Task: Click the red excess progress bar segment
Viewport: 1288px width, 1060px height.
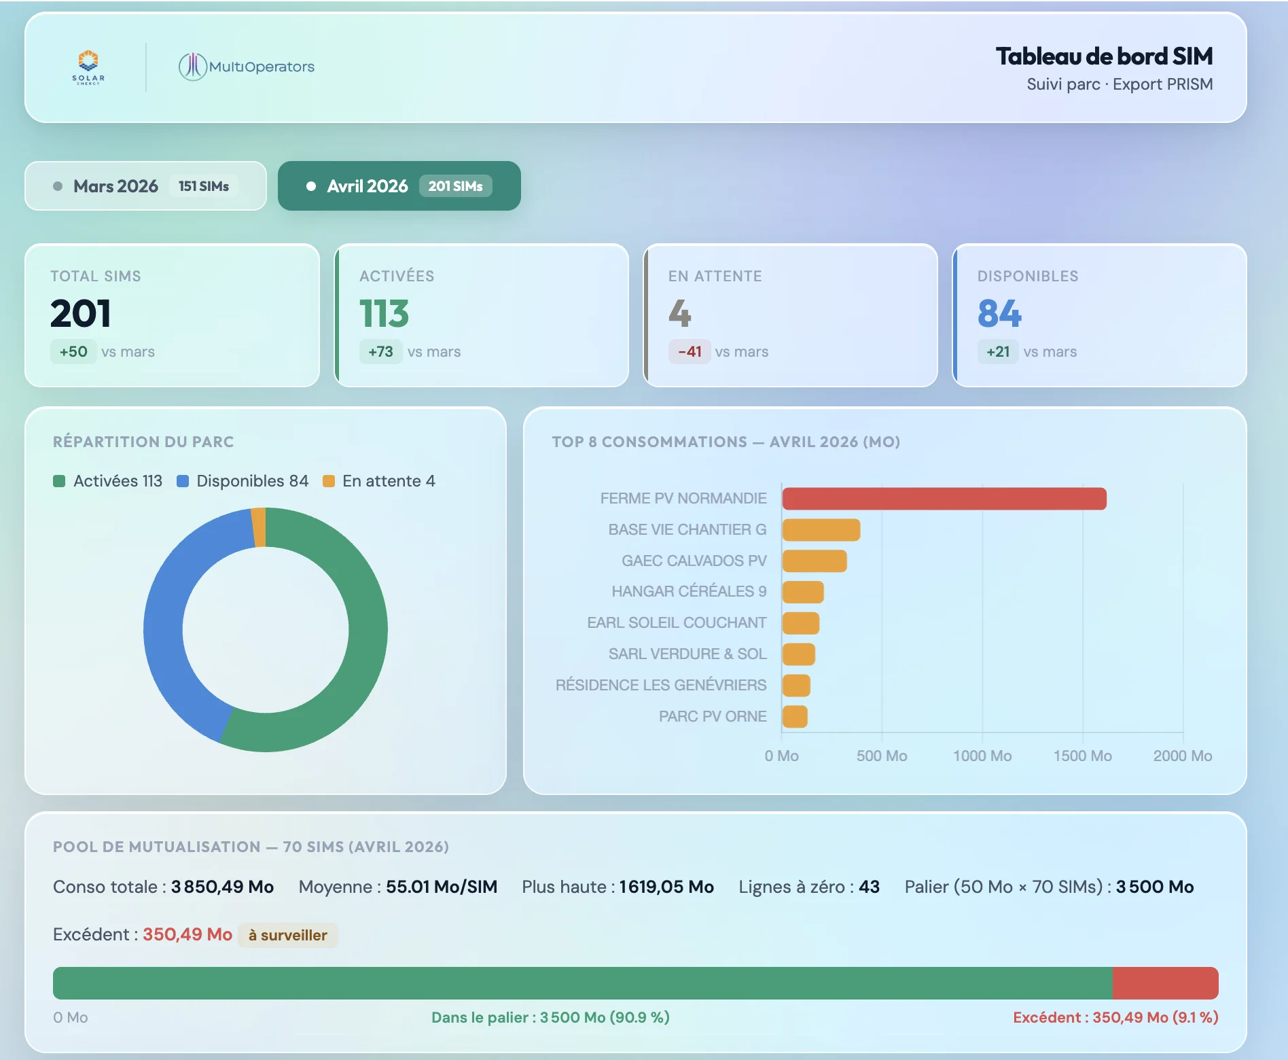Action: [x=1166, y=983]
